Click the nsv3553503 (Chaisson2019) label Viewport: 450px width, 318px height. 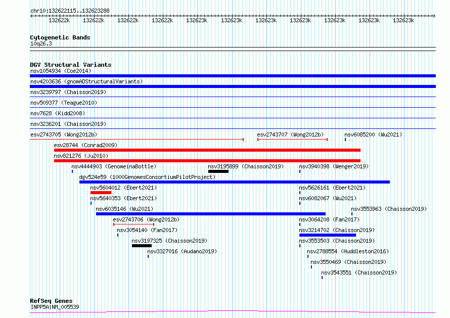pyautogui.click(x=337, y=241)
